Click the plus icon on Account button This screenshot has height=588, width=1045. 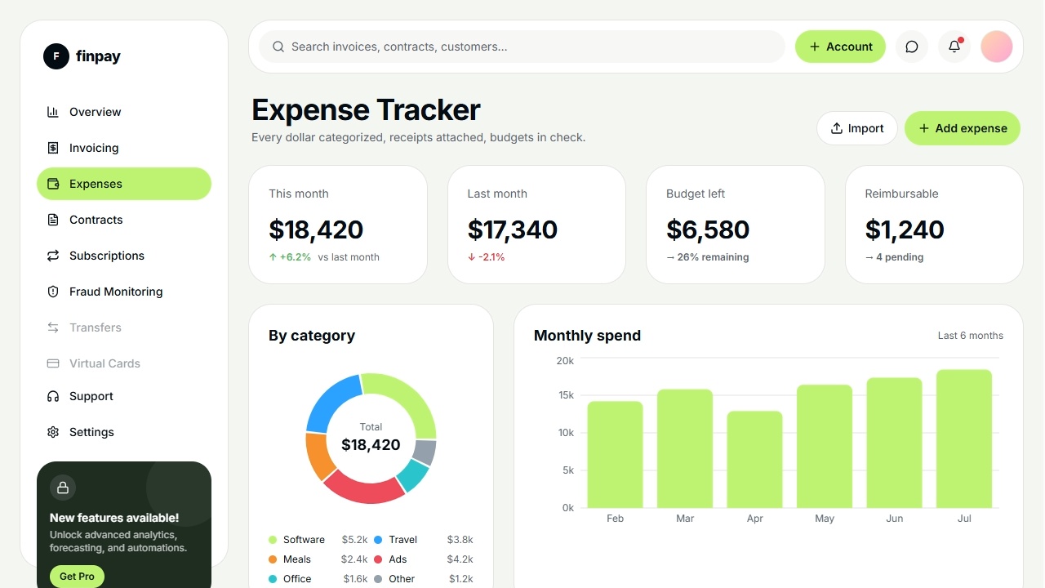pos(815,47)
